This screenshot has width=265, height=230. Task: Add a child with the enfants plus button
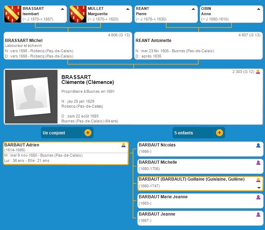(x=219, y=133)
